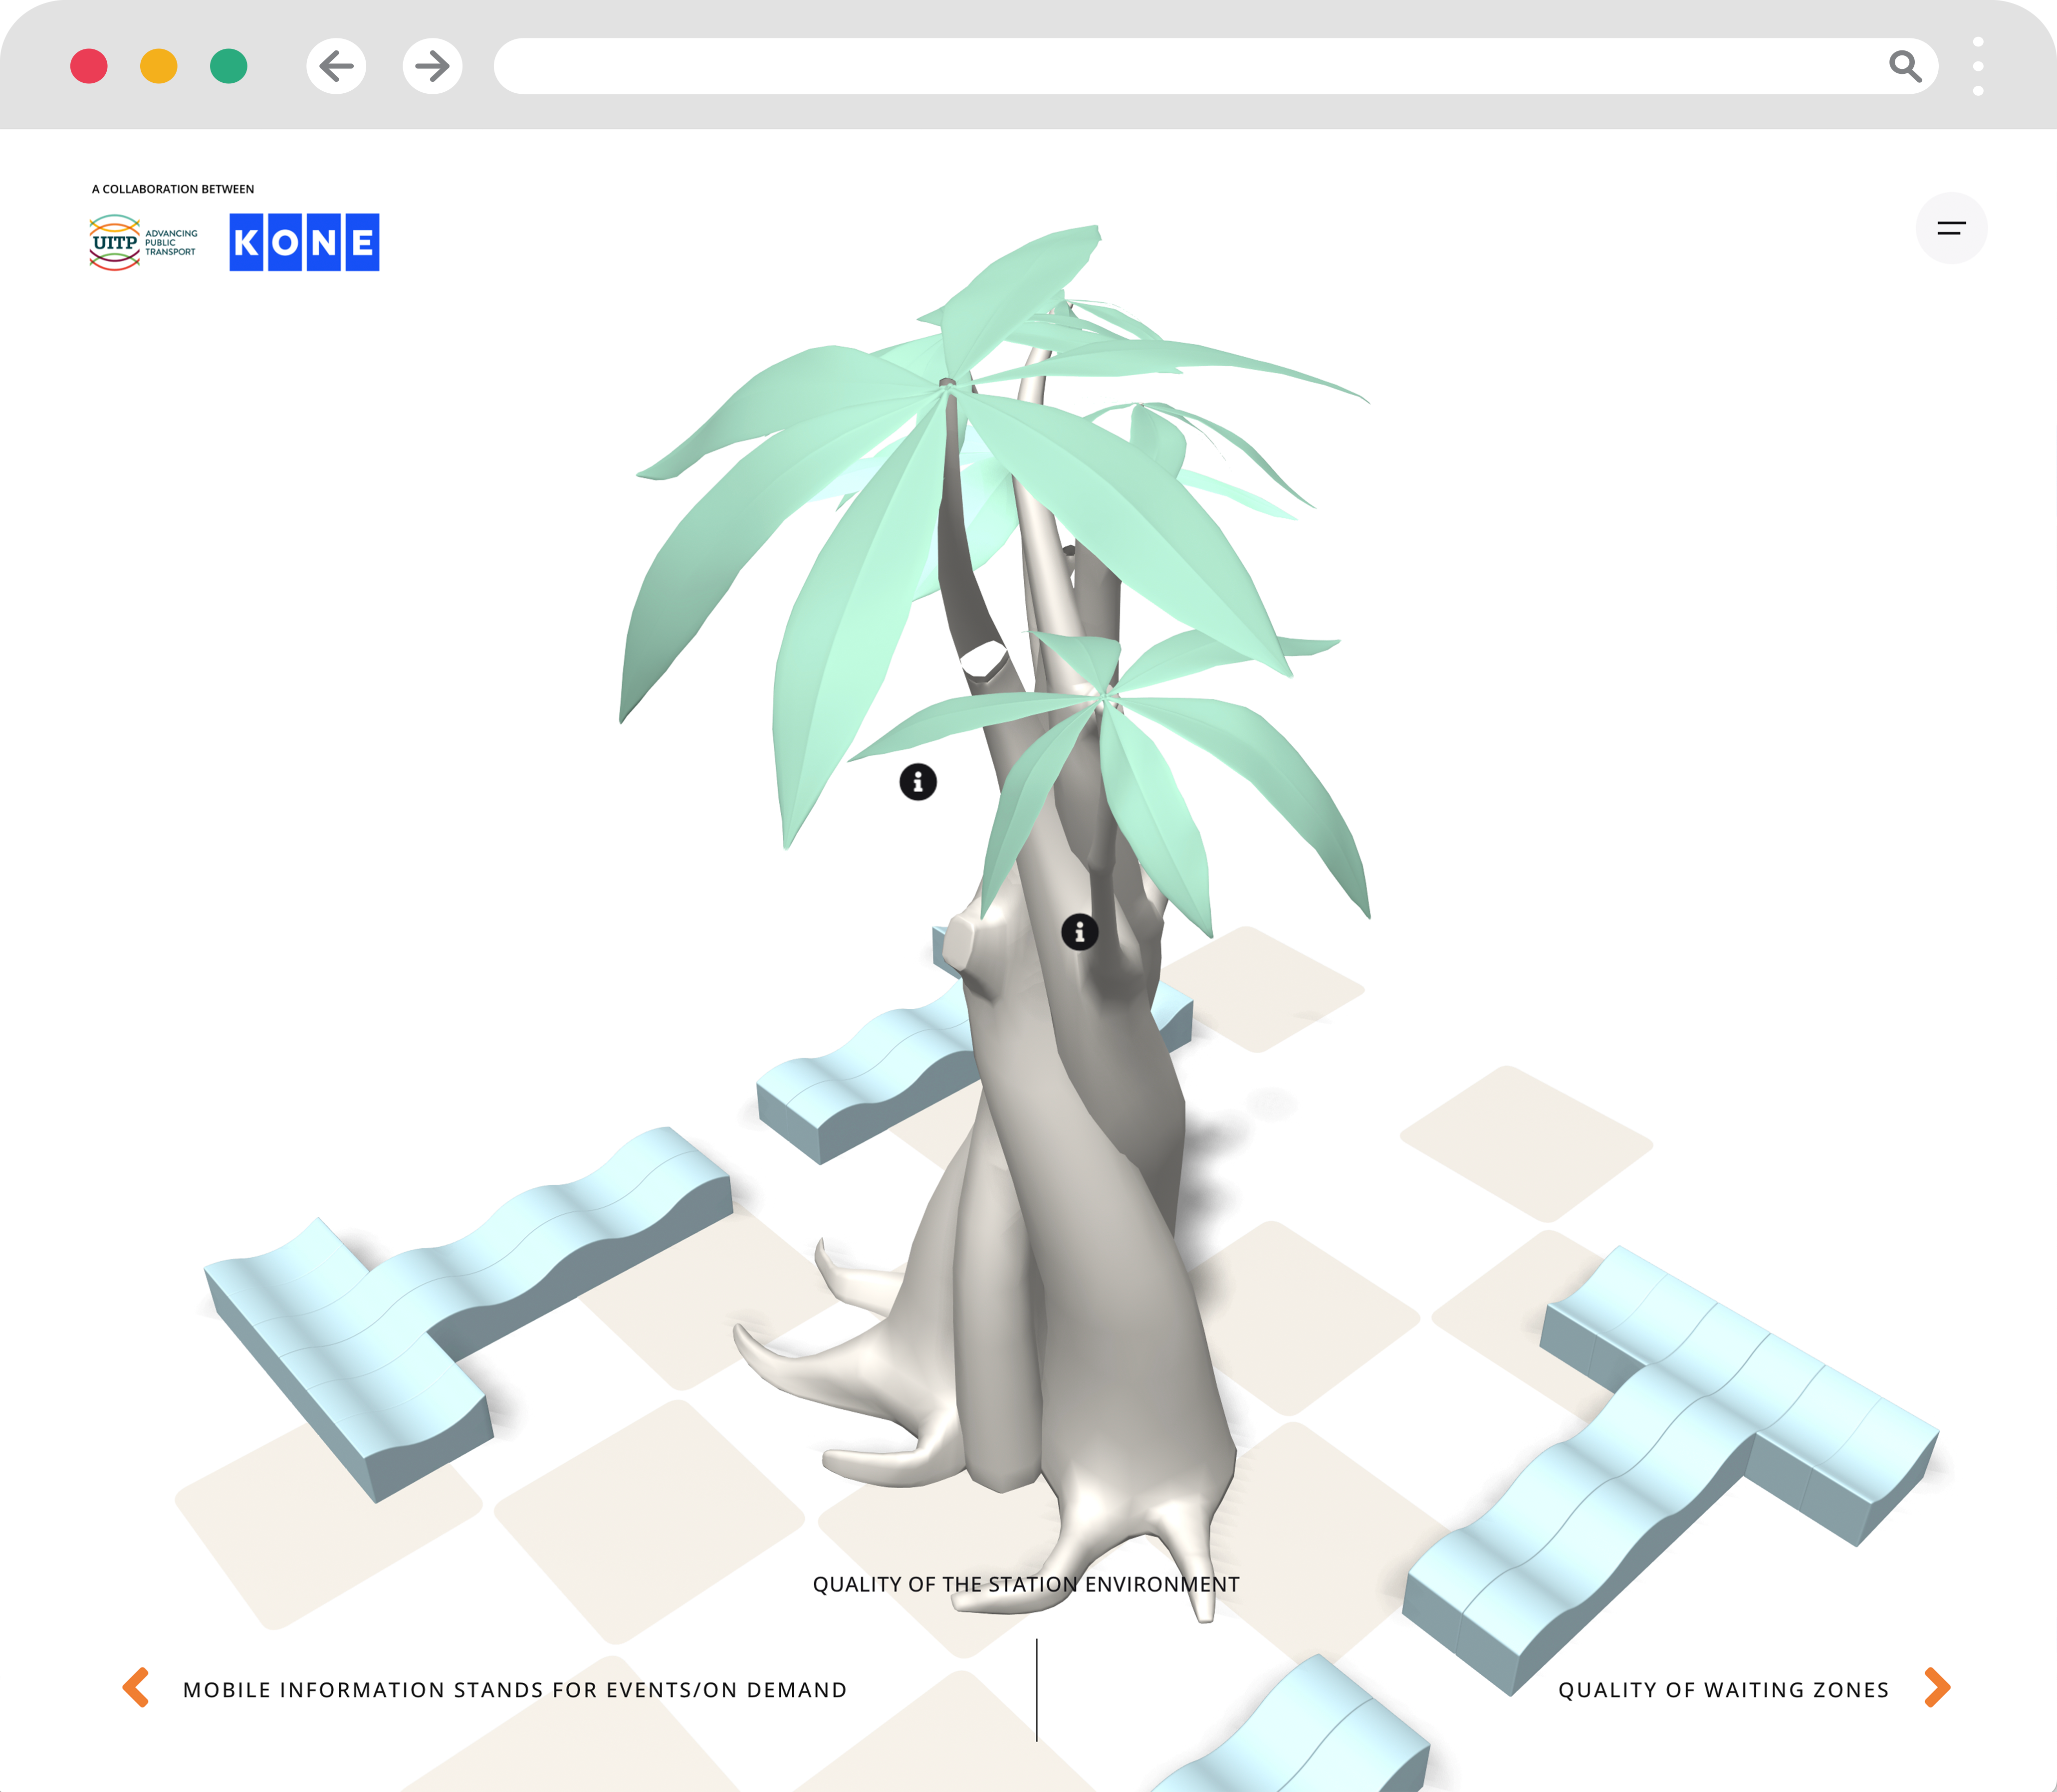This screenshot has height=1792, width=2057.
Task: Click the green window maximize dot
Action: pos(229,67)
